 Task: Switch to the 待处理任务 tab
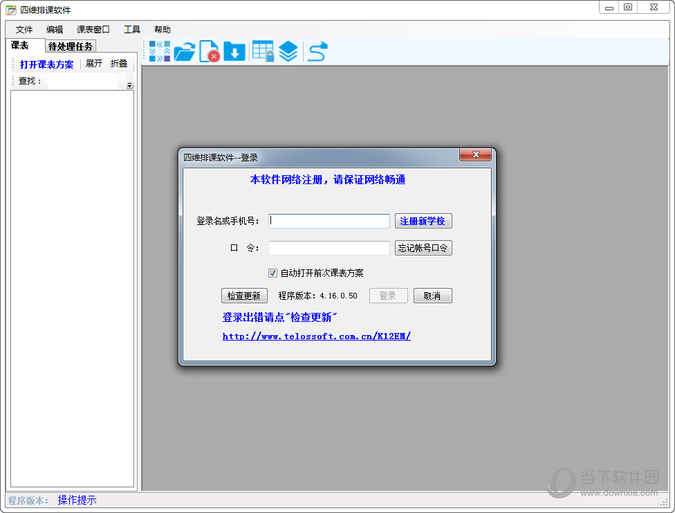pos(71,46)
